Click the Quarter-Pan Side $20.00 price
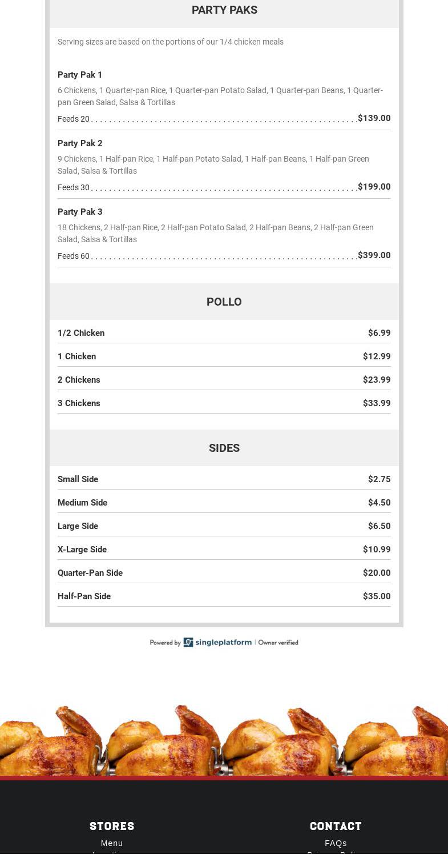This screenshot has height=854, width=448. tap(377, 573)
